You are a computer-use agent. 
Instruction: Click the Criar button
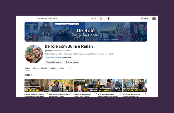[144, 18]
